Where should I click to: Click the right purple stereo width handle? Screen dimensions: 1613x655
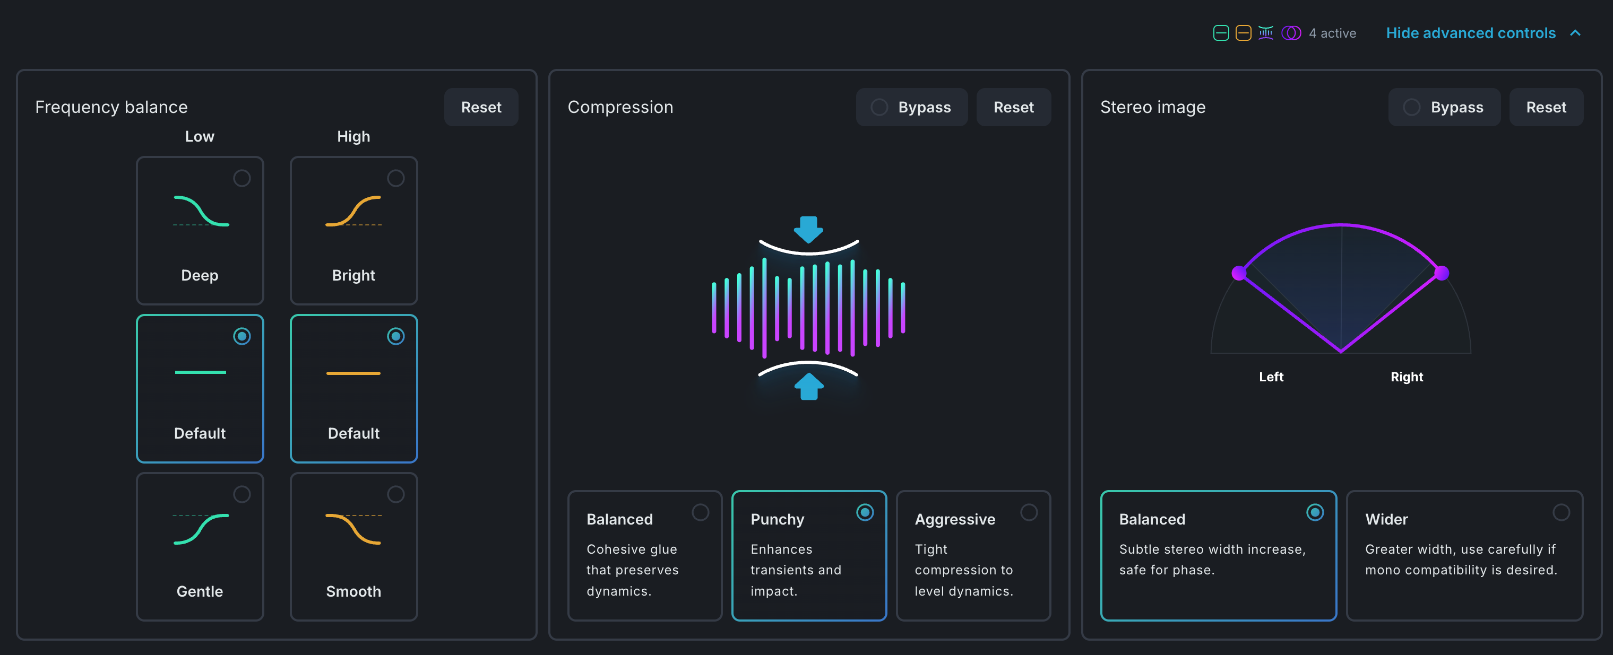click(1442, 273)
